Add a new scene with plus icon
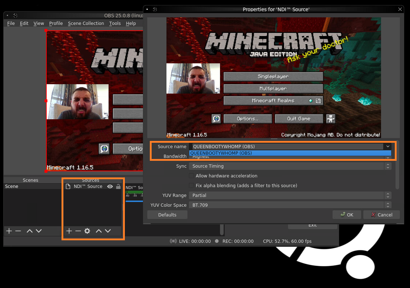This screenshot has height=288, width=410. (x=9, y=231)
